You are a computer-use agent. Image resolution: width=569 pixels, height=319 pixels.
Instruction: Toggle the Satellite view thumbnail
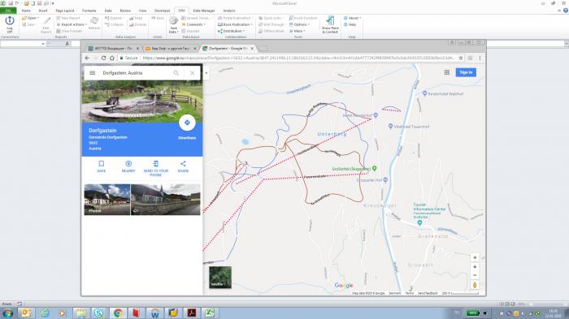pos(220,278)
